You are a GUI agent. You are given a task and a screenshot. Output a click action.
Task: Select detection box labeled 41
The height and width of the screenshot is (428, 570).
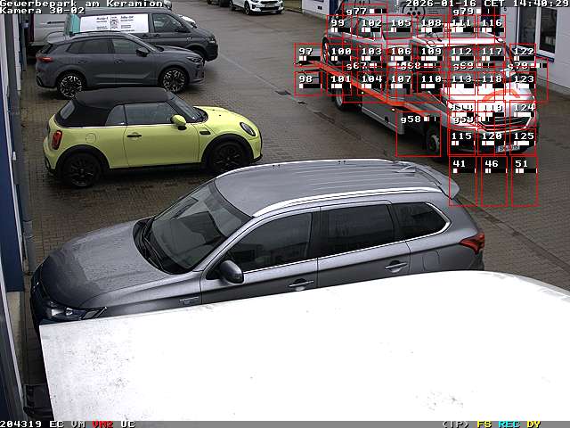(x=462, y=181)
